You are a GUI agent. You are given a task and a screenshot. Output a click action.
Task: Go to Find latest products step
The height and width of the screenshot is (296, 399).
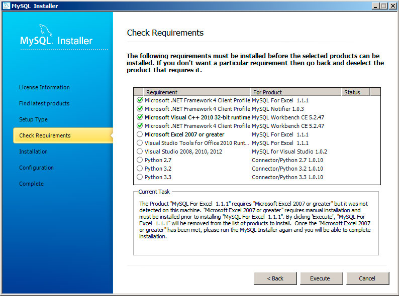point(44,103)
